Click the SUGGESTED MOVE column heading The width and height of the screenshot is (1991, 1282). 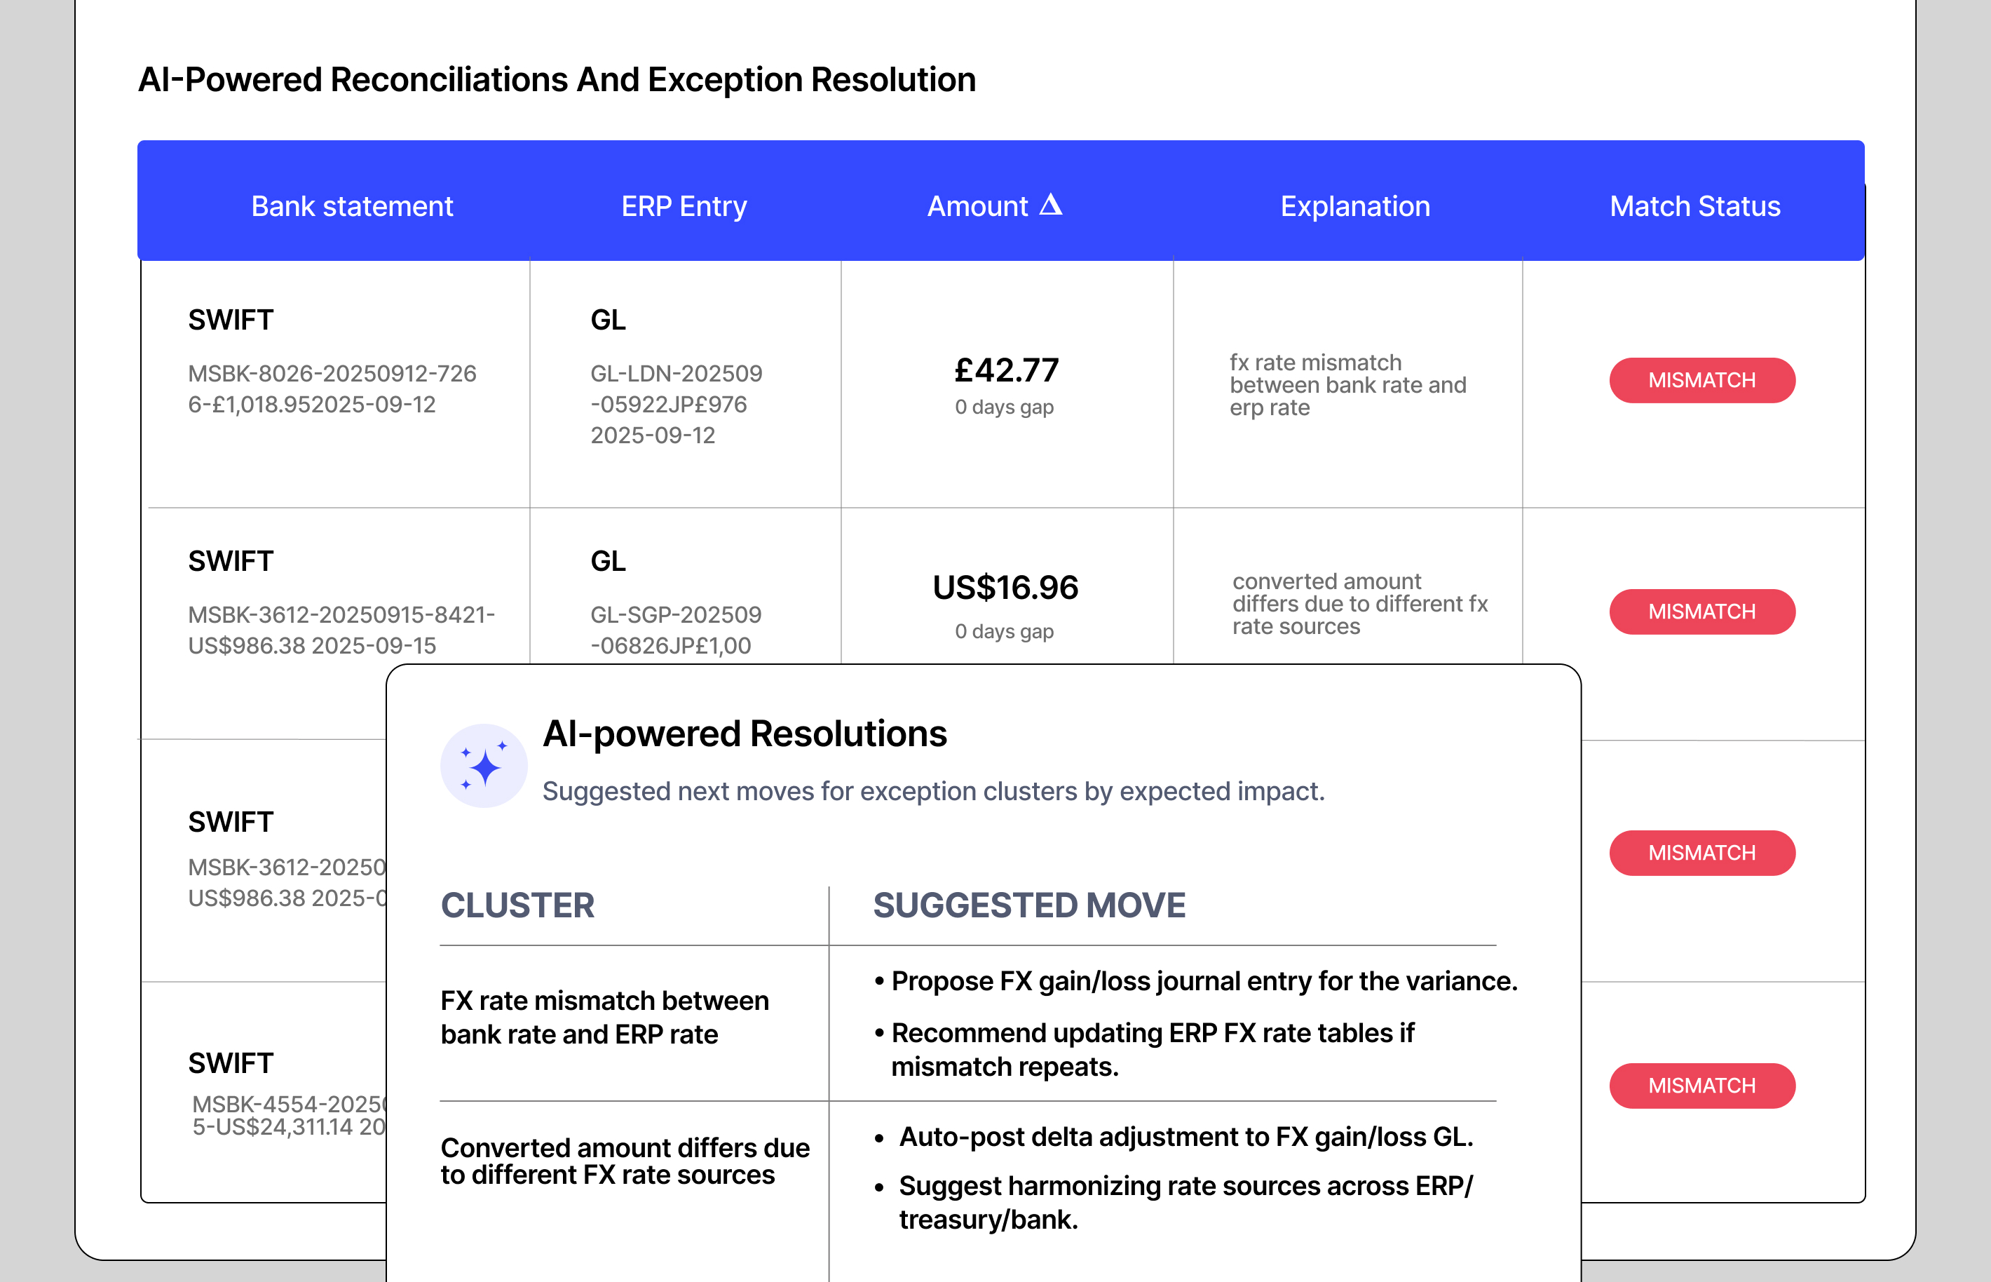click(x=1028, y=905)
